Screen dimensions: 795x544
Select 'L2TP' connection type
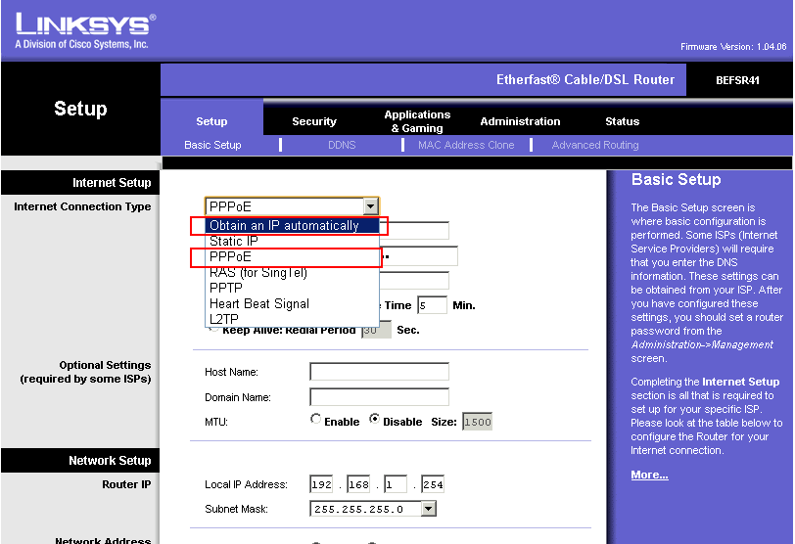(292, 319)
